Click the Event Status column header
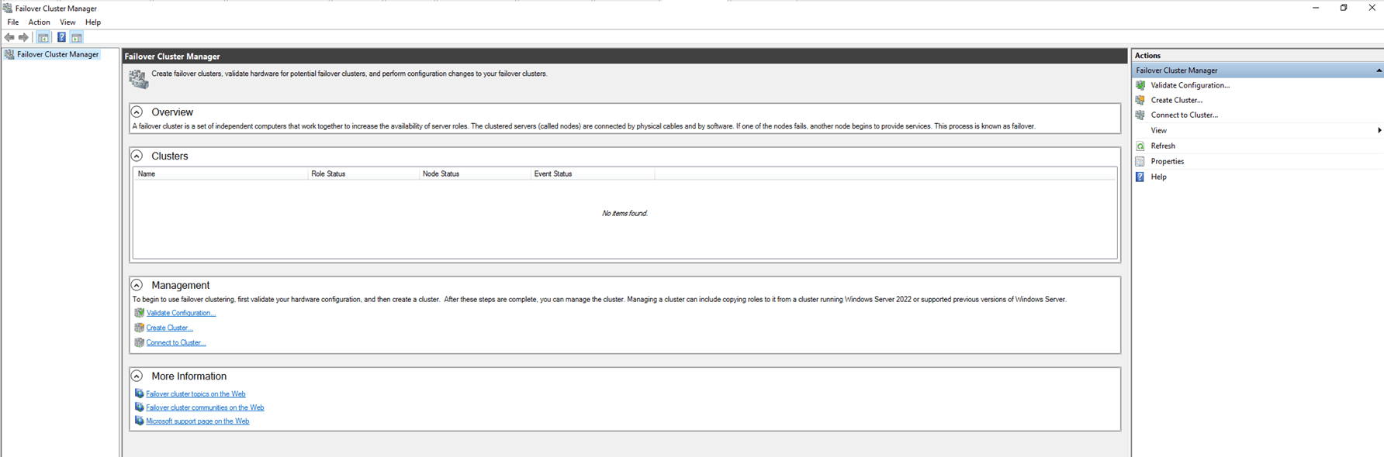The width and height of the screenshot is (1384, 457). 593,174
